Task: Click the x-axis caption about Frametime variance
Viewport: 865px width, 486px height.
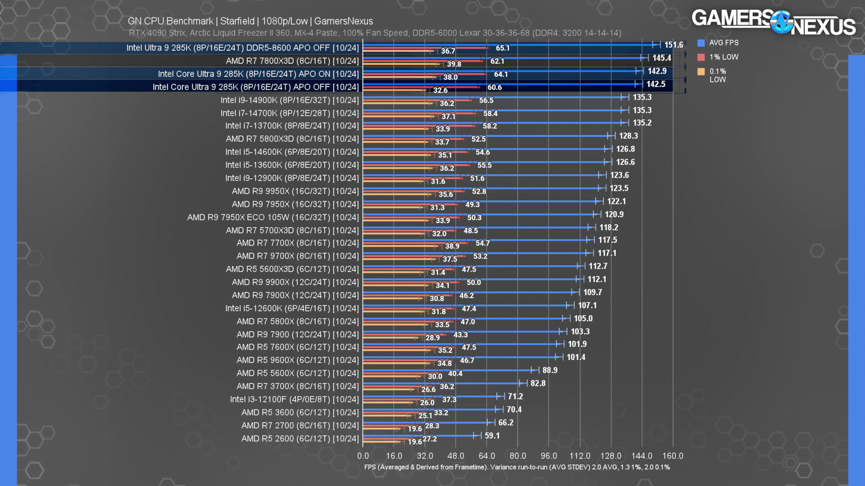Action: point(517,467)
